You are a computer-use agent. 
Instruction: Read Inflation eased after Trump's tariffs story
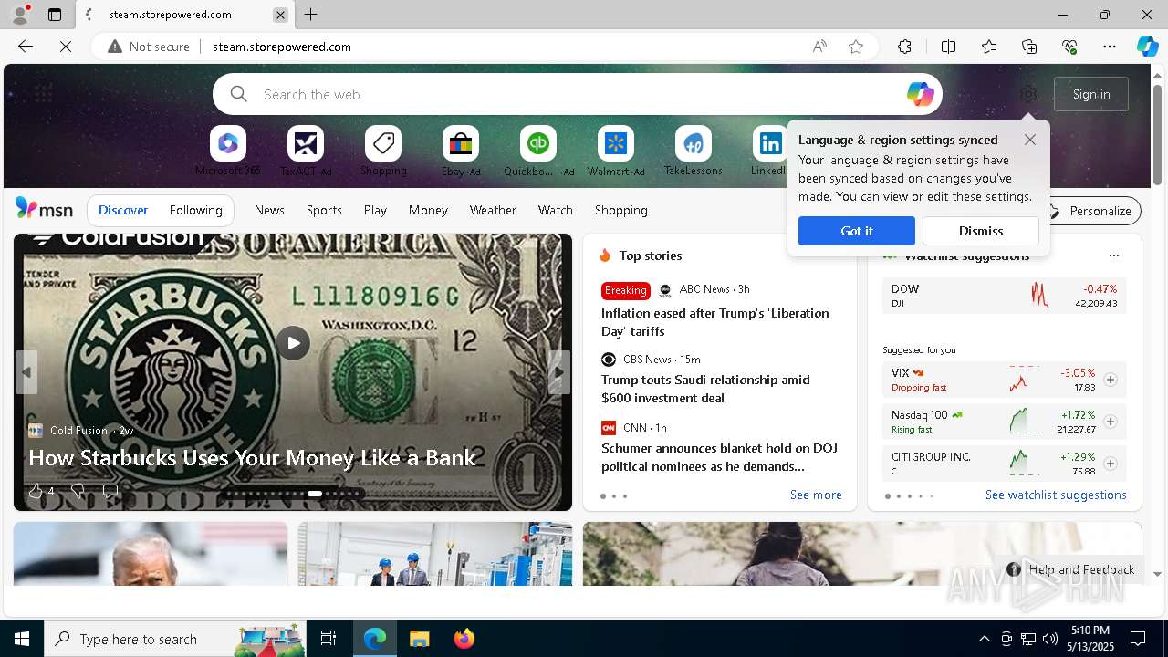[715, 322]
